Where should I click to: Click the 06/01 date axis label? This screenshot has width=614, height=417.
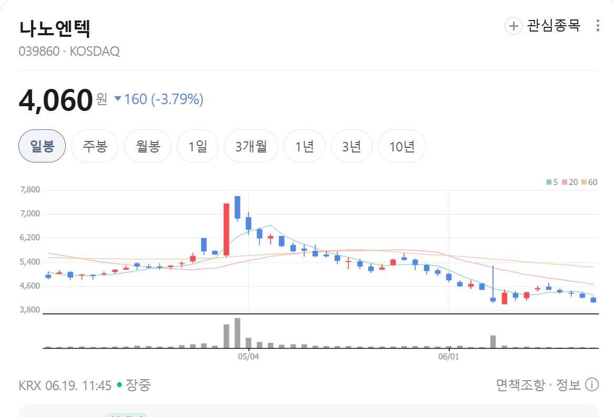tap(448, 357)
